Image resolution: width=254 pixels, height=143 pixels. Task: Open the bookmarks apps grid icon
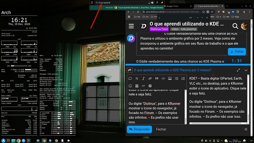[129, 17]
